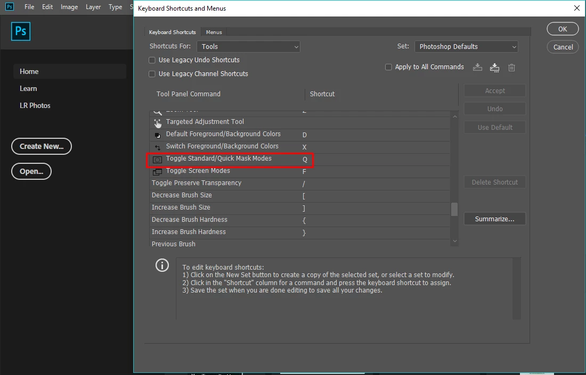The image size is (586, 375).
Task: Click the small Ps app icon in menu bar
Action: (x=10, y=7)
